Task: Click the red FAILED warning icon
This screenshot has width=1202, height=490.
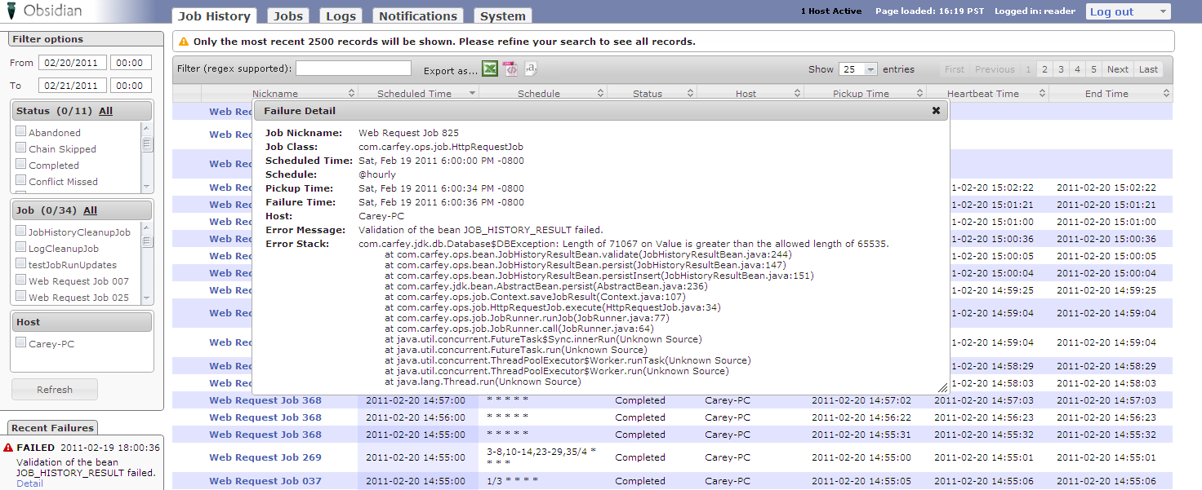Action: pyautogui.click(x=8, y=448)
